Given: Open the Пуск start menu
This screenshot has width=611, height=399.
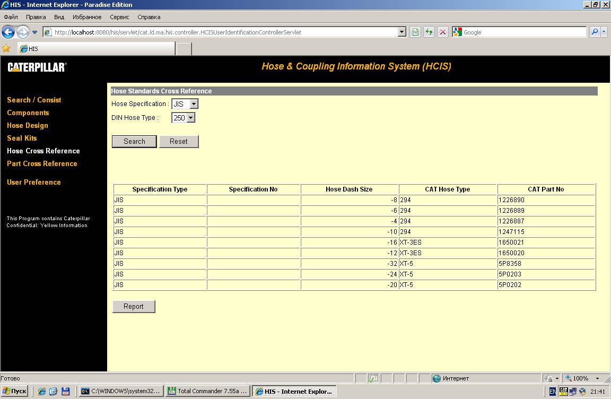Looking at the screenshot, I should click(x=14, y=391).
